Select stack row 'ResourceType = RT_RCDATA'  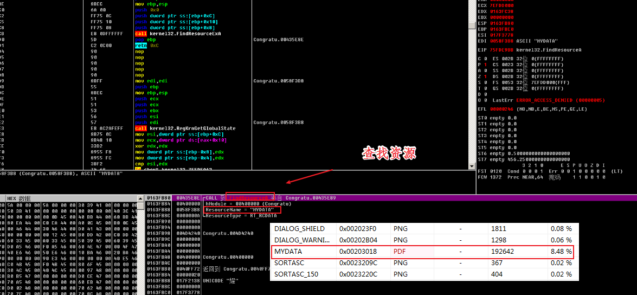242,215
